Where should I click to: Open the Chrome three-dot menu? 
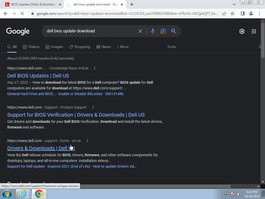coord(259,13)
